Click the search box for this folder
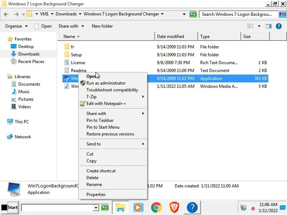 pyautogui.click(x=238, y=14)
